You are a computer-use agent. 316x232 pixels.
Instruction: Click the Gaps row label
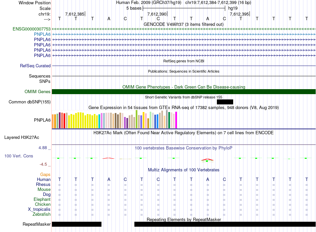tap(45, 174)
